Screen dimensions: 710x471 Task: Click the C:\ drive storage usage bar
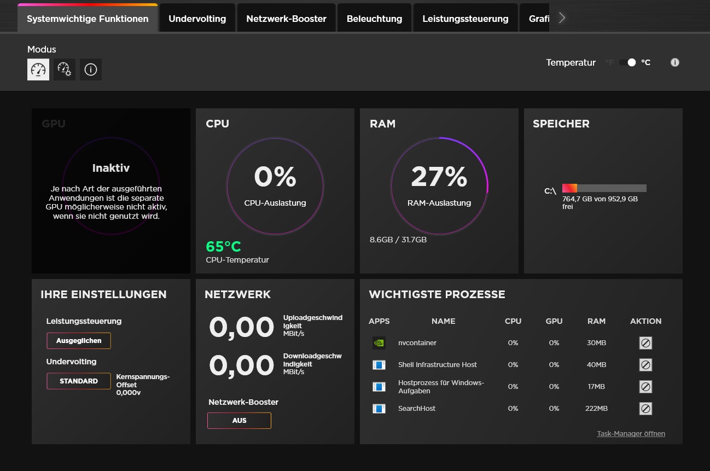[x=604, y=188]
